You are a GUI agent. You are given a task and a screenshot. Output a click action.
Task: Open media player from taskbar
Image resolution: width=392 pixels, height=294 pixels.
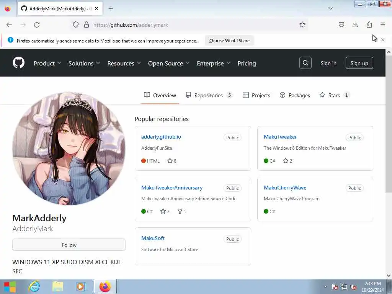click(81, 286)
